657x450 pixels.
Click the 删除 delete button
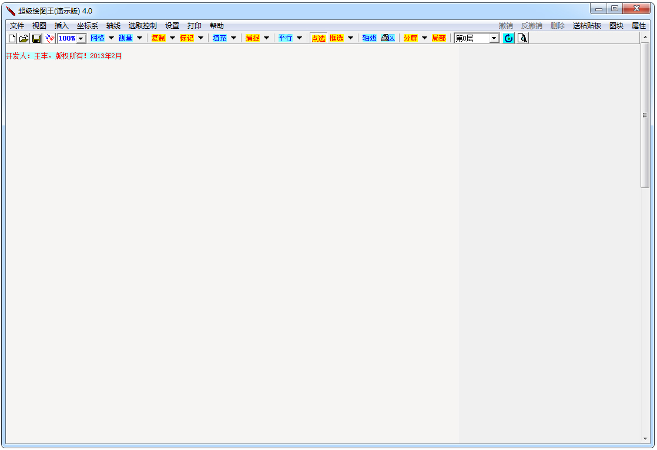coord(558,26)
